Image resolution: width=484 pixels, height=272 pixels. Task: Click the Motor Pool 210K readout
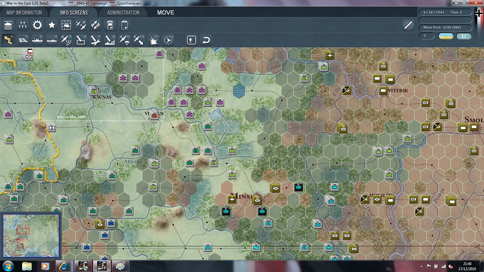click(445, 27)
